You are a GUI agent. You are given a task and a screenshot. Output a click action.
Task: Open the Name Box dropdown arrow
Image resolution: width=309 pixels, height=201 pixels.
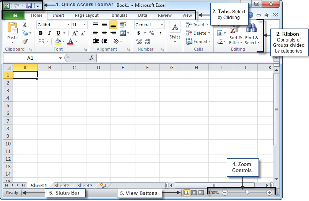pyautogui.click(x=60, y=58)
